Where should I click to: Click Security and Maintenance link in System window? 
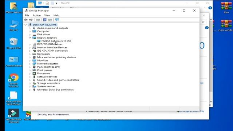pyautogui.click(x=53, y=115)
